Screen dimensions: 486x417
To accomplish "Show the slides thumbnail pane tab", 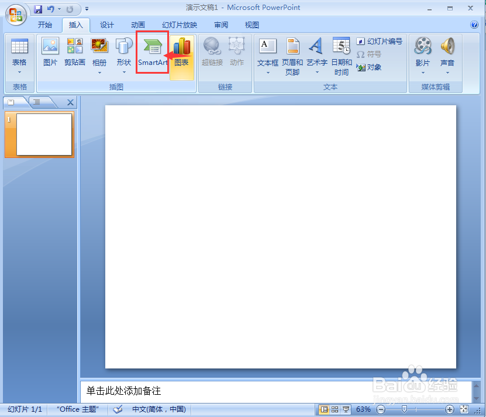I will [12, 102].
